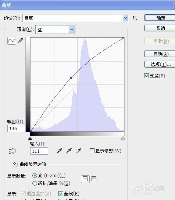Activate the on-image hand adjustment tool
Image resolution: width=175 pixels, height=200 pixels.
pyautogui.click(x=12, y=151)
